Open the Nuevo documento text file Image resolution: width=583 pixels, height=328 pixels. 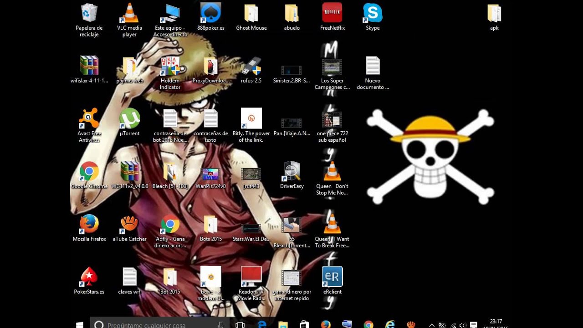373,73
